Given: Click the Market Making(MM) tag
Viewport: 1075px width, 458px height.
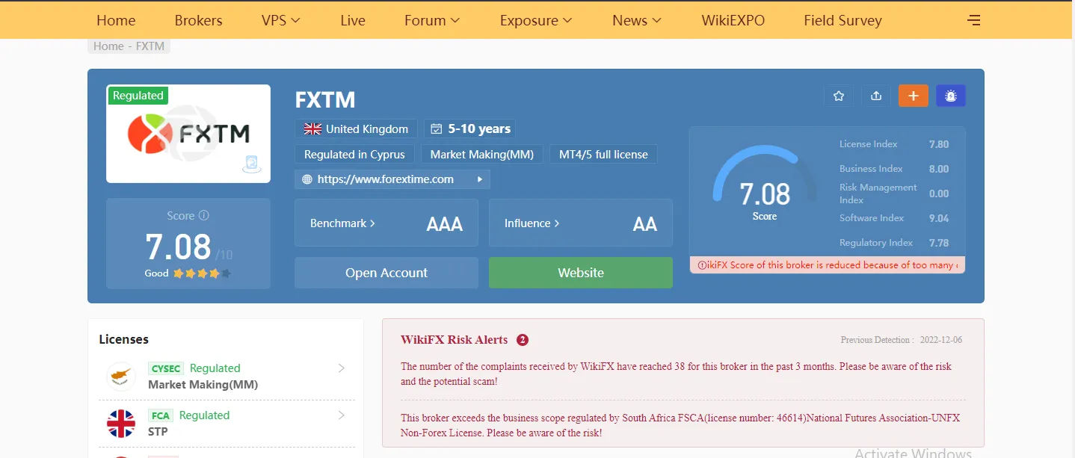Looking at the screenshot, I should pyautogui.click(x=482, y=155).
